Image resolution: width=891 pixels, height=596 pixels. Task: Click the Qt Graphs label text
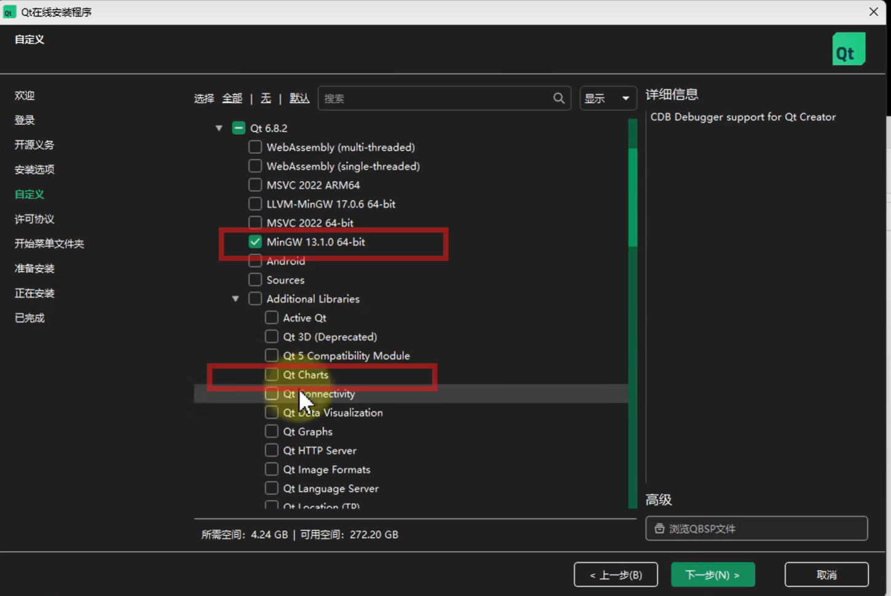coord(307,431)
